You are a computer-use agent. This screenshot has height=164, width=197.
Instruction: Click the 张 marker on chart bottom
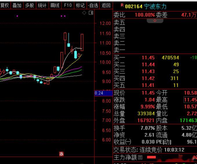pos(61,154)
